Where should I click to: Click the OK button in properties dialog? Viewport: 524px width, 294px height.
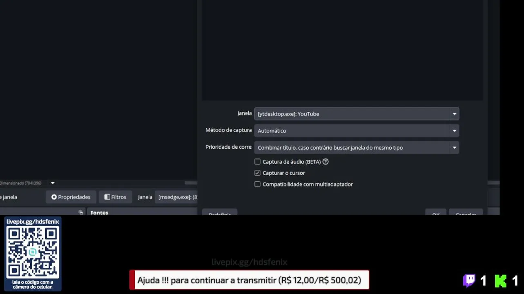(436, 212)
